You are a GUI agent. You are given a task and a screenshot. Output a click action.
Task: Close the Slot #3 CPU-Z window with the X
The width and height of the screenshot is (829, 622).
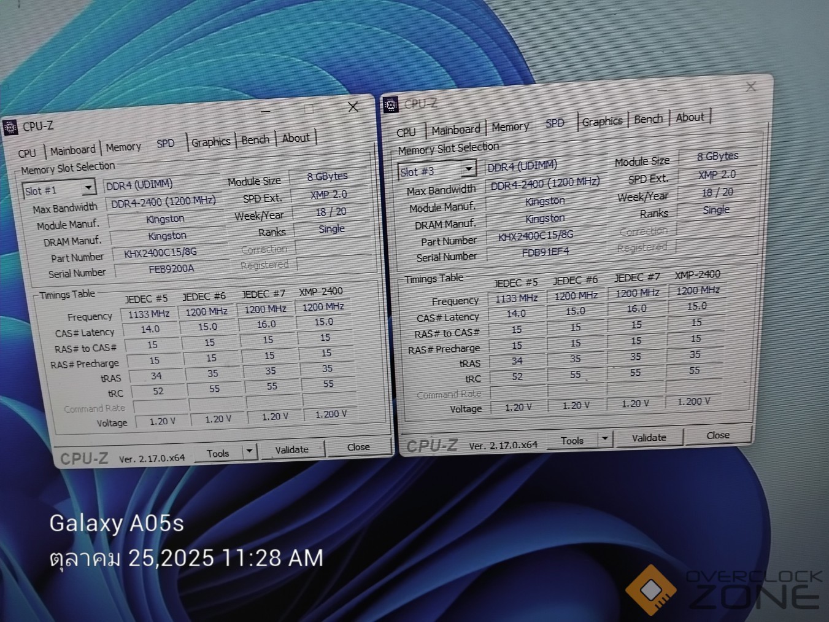[750, 87]
